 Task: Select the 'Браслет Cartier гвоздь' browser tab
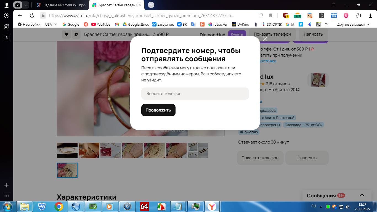click(x=116, y=5)
